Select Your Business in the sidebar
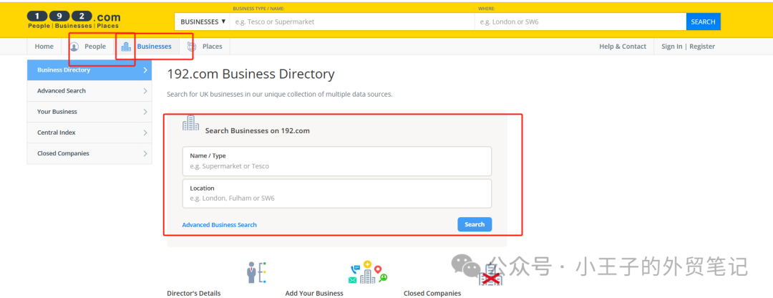The height and width of the screenshot is (298, 773). coord(89,112)
